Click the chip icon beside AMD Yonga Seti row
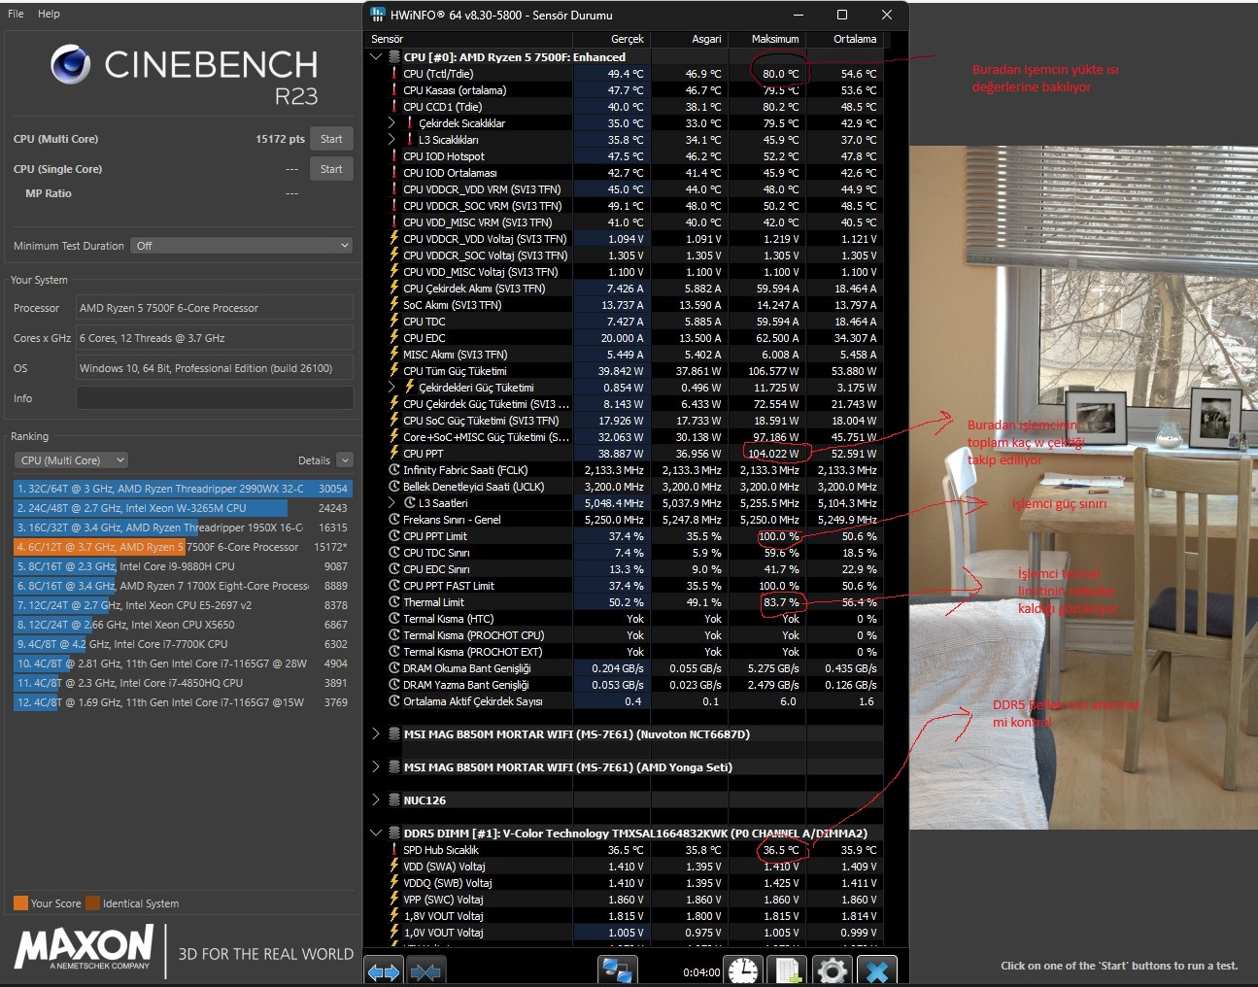This screenshot has height=987, width=1258. click(x=393, y=767)
